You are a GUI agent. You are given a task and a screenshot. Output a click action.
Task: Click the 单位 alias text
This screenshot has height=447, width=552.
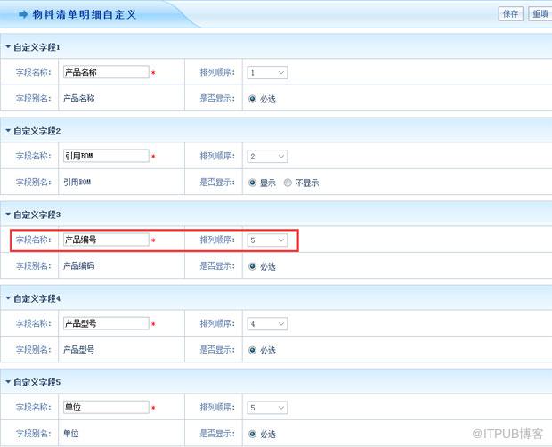click(70, 434)
